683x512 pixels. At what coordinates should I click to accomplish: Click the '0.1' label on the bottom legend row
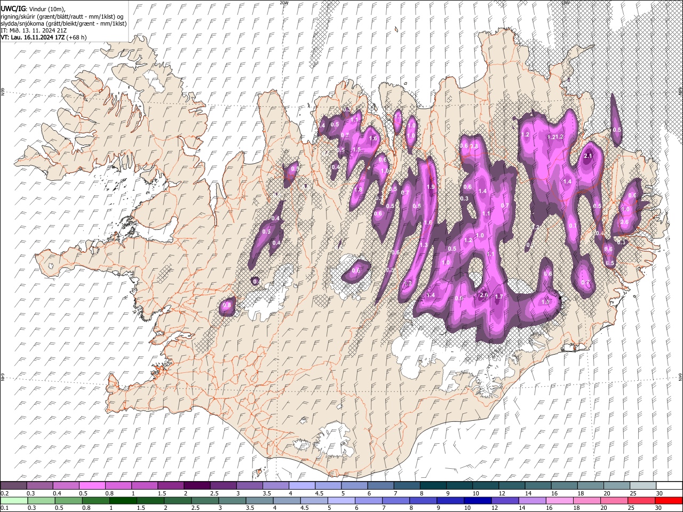click(4, 508)
